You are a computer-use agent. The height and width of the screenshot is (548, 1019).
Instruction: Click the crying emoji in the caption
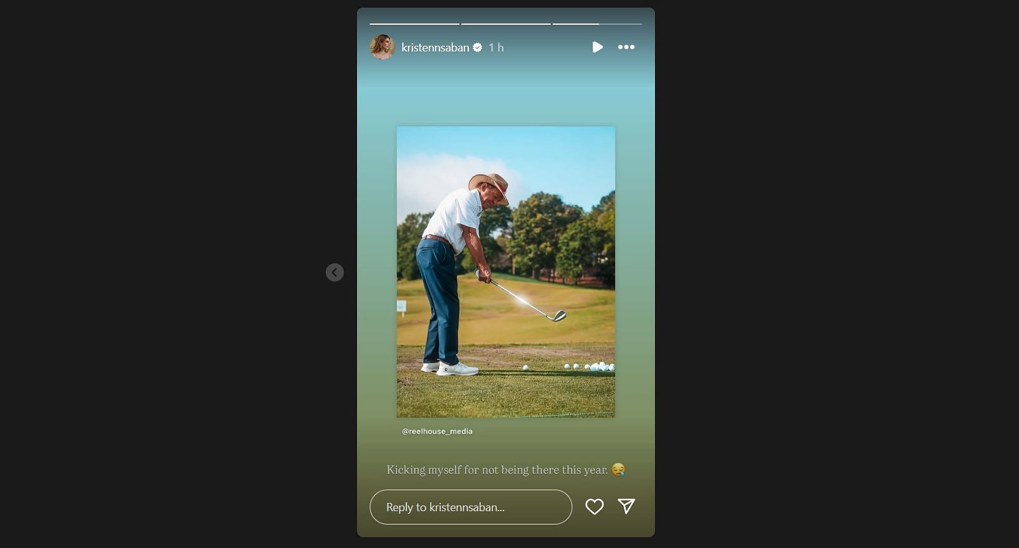click(618, 469)
